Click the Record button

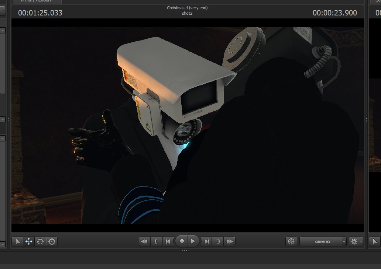pos(182,241)
